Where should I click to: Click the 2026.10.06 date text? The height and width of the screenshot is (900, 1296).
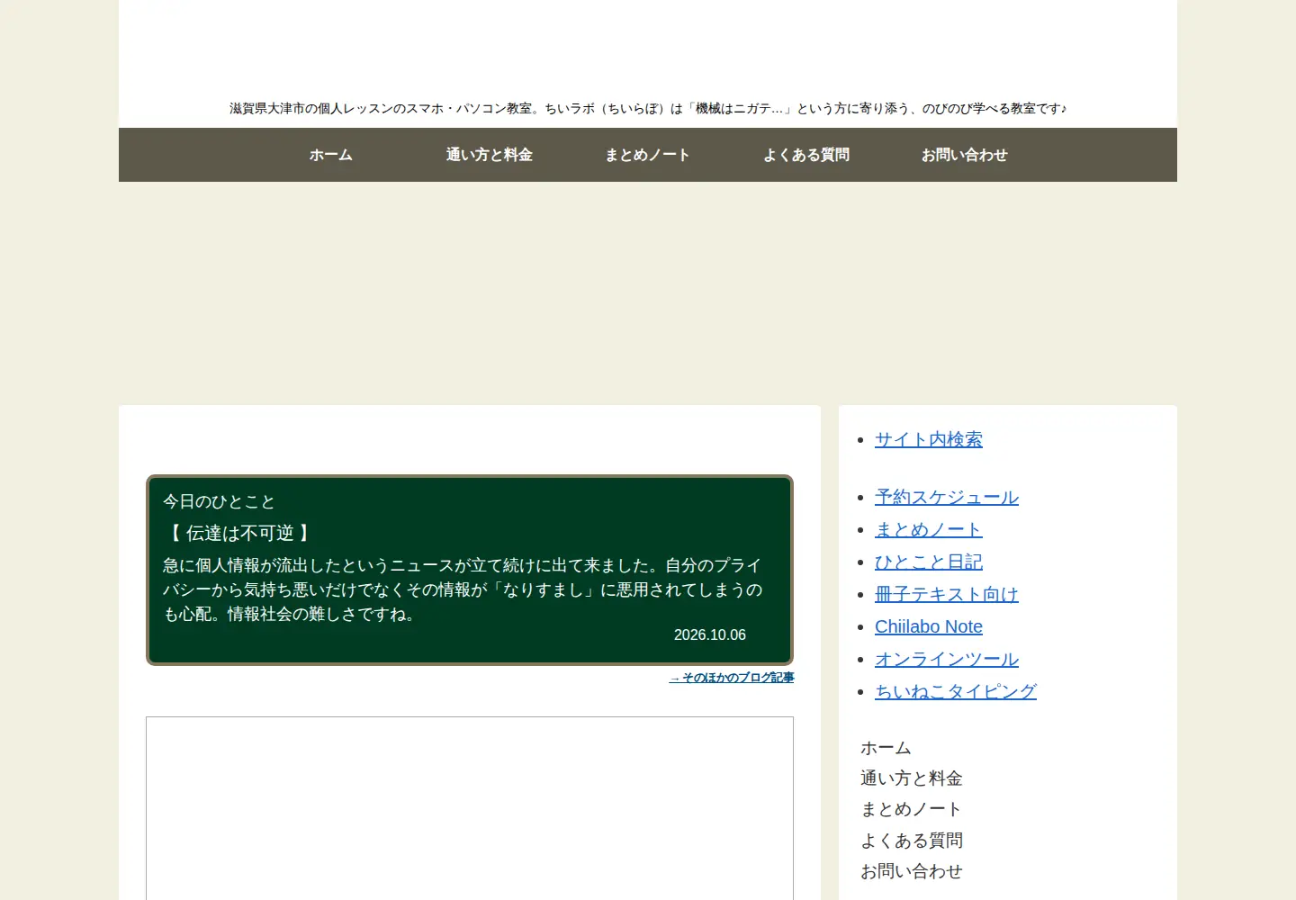710,634
